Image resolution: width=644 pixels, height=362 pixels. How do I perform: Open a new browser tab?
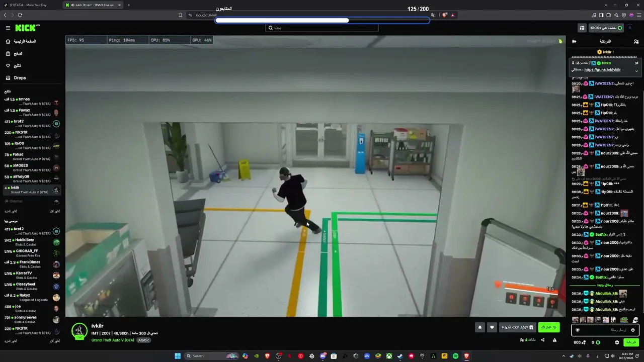coord(128,5)
